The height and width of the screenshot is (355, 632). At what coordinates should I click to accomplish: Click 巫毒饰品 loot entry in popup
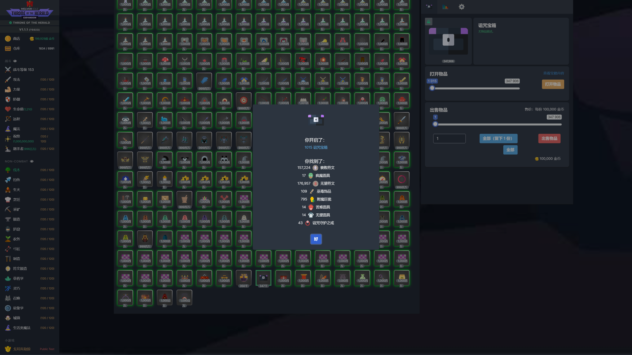[316, 191]
